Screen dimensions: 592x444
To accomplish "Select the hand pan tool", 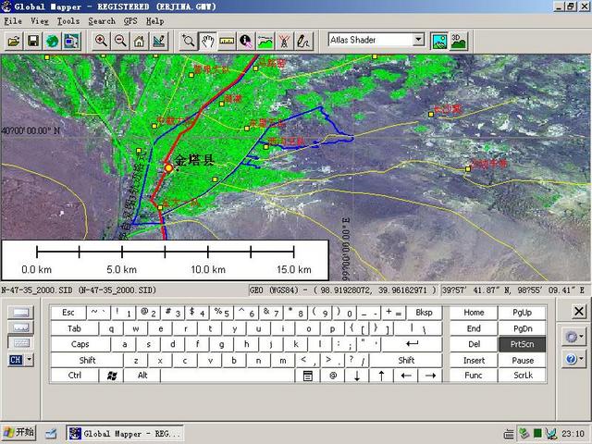I will coord(207,41).
